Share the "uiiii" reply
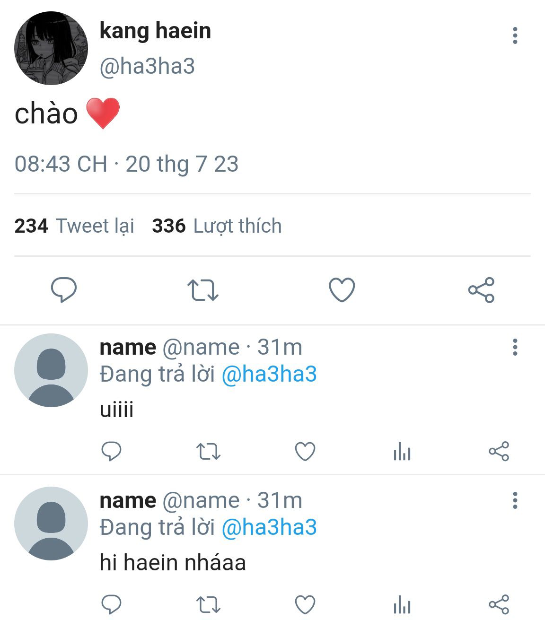Screen dimensions: 545x620 click(499, 451)
